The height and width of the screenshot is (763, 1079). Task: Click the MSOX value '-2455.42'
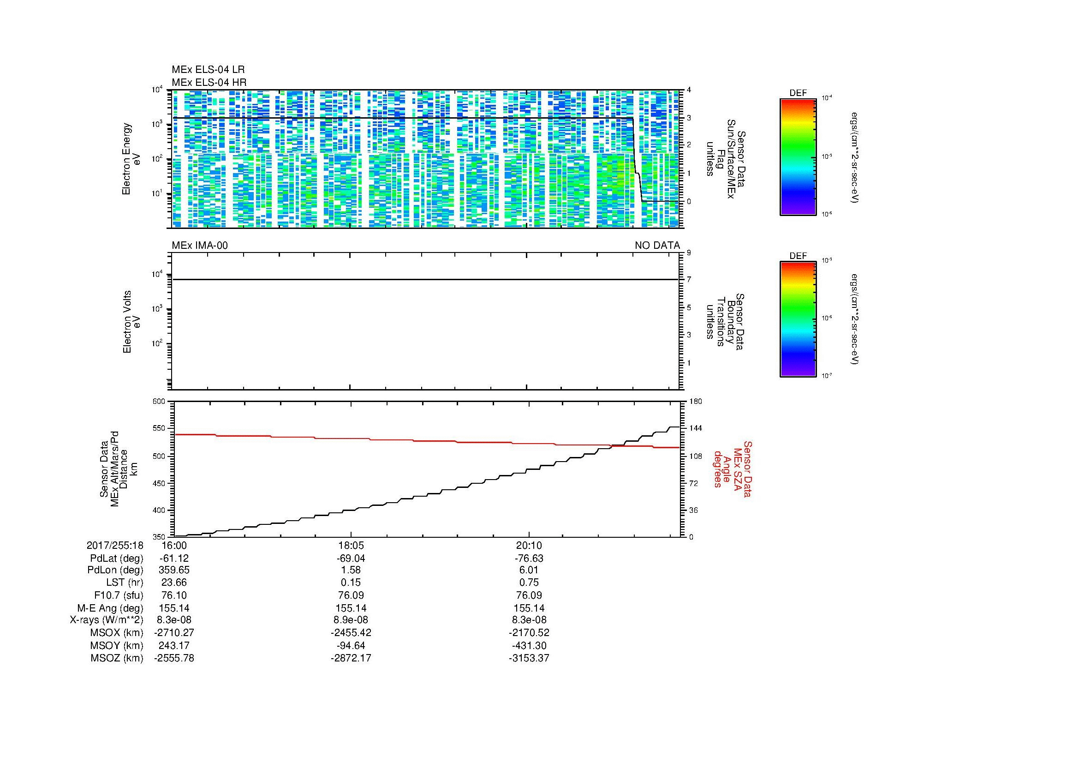[351, 633]
